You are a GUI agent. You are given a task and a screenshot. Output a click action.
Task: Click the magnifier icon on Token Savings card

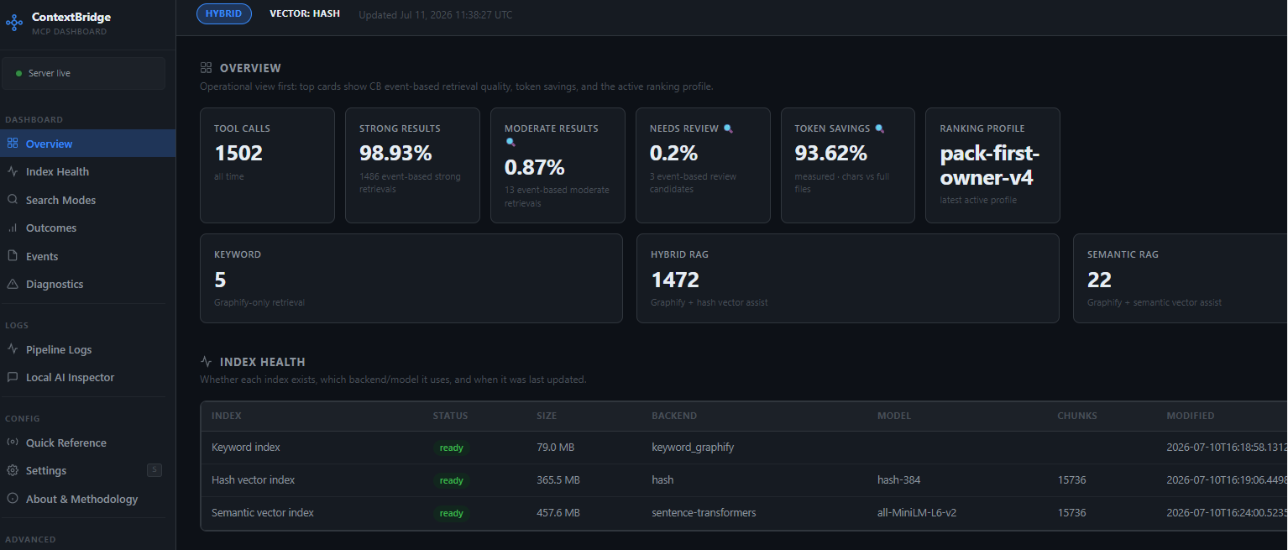[880, 128]
